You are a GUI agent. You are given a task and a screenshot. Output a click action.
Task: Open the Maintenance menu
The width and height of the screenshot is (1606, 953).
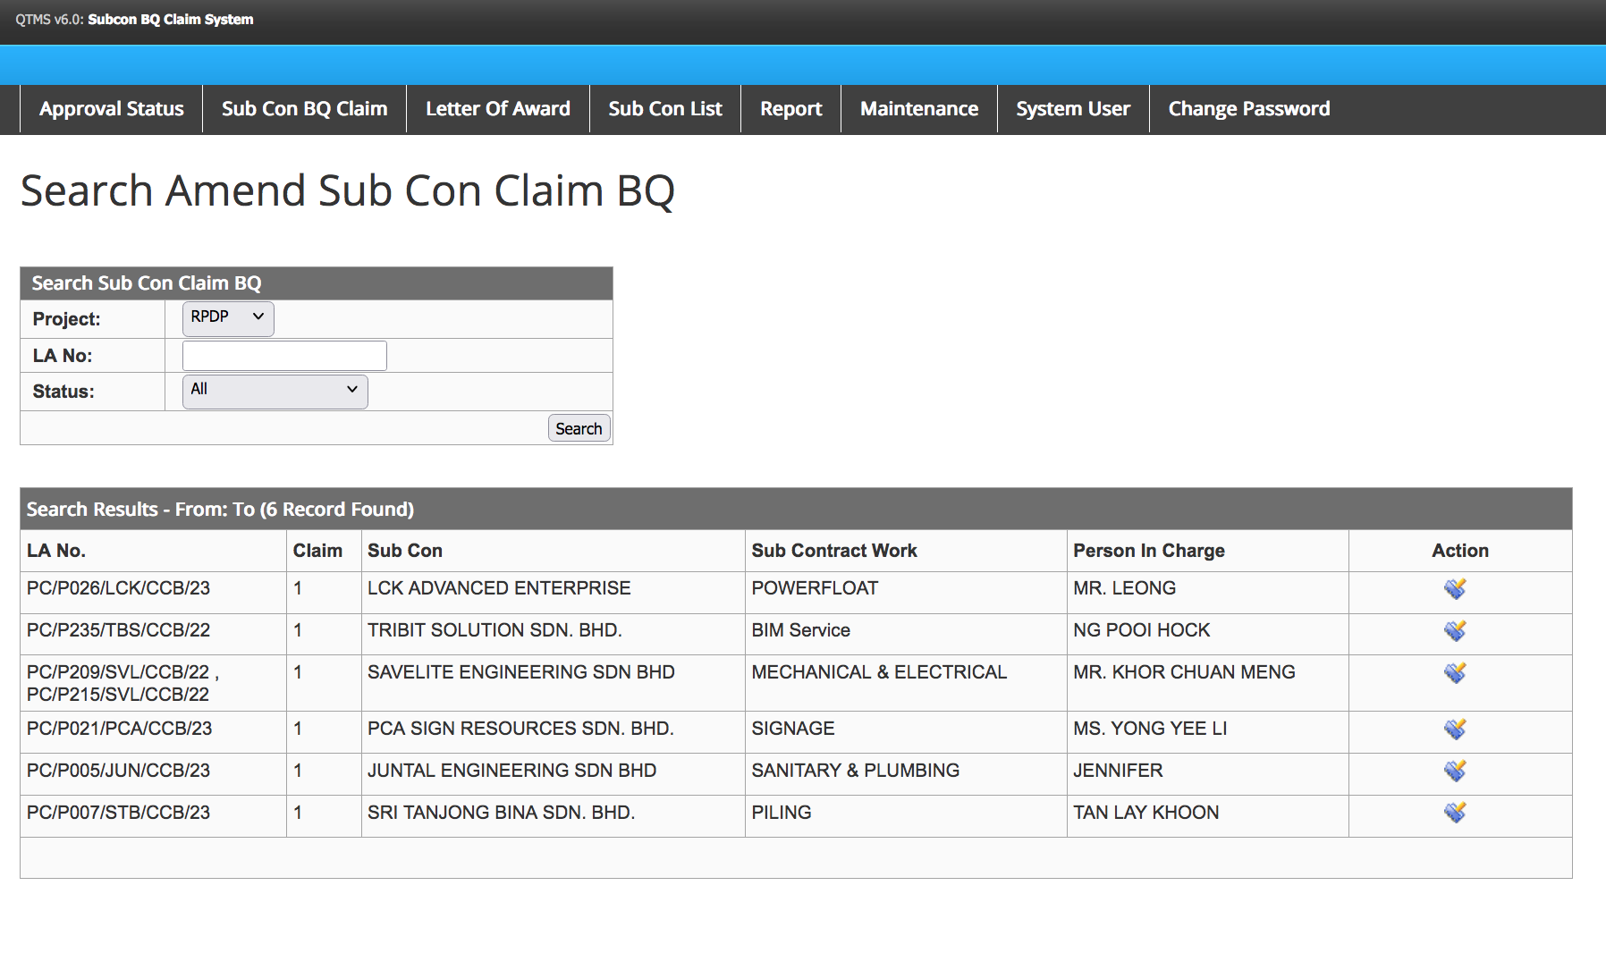[918, 109]
